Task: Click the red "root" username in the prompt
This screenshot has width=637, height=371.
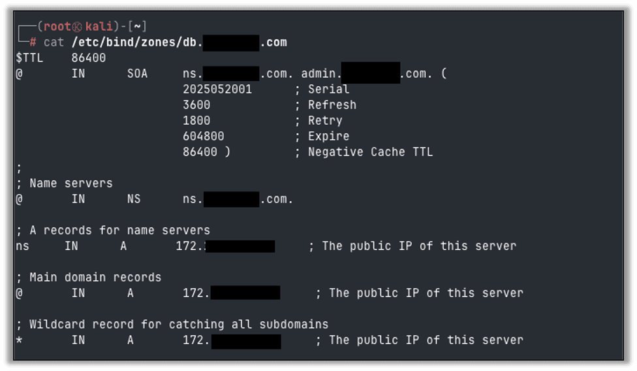Action: pyautogui.click(x=57, y=27)
